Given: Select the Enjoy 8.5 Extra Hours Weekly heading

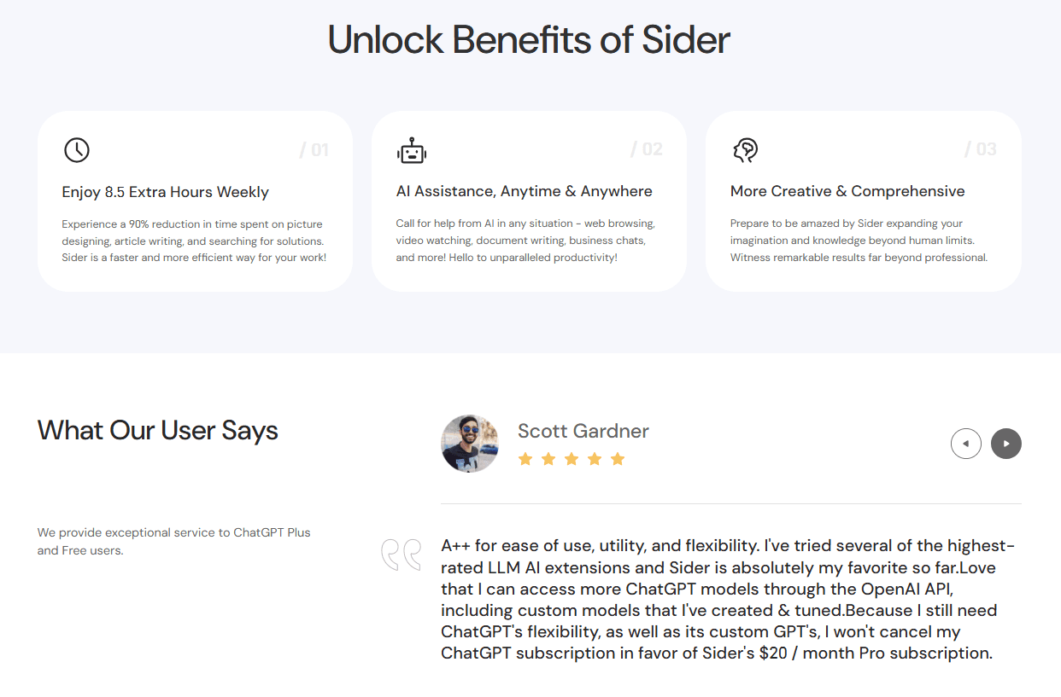Looking at the screenshot, I should click(x=166, y=192).
